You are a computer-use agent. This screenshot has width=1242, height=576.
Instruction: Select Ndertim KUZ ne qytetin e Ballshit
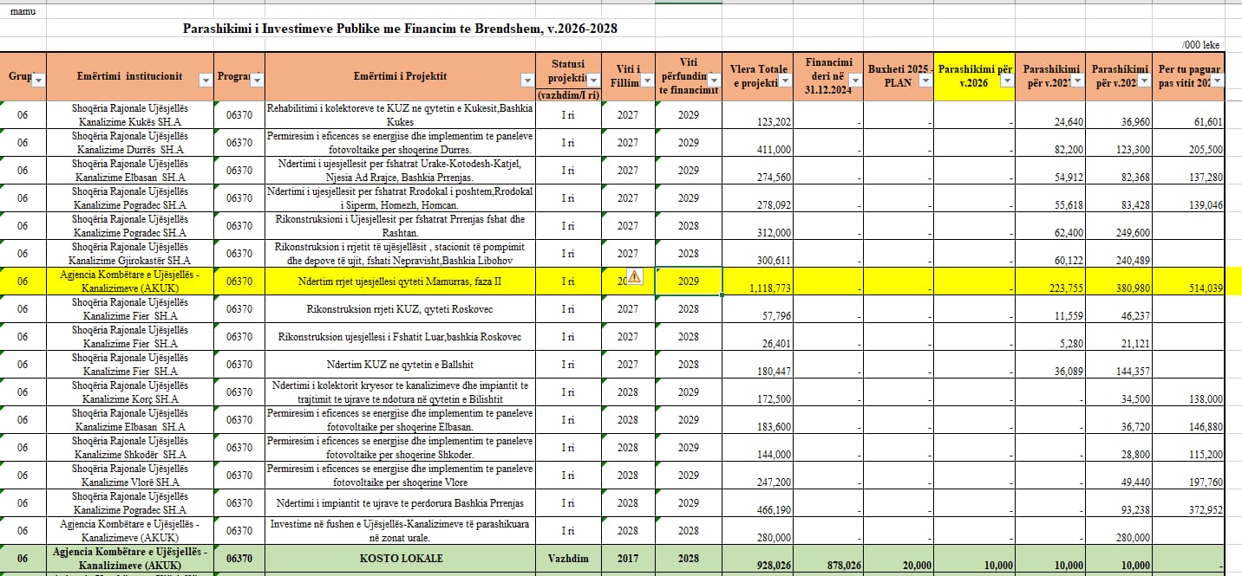(400, 364)
